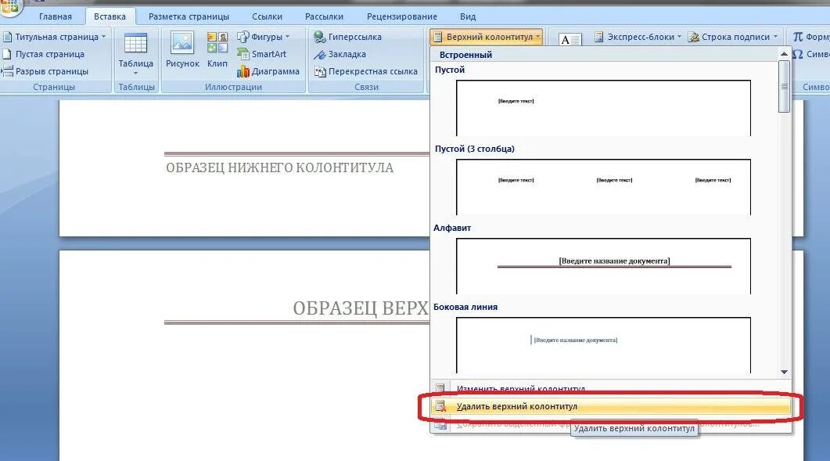Click the Формула pi icon
The height and width of the screenshot is (461, 830).
coord(798,37)
